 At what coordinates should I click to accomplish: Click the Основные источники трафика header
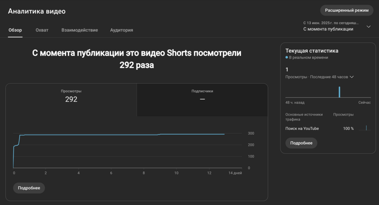[304, 117]
